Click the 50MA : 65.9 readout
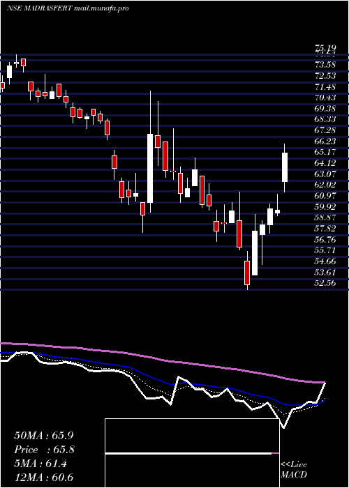349x488 pixels. [44, 436]
